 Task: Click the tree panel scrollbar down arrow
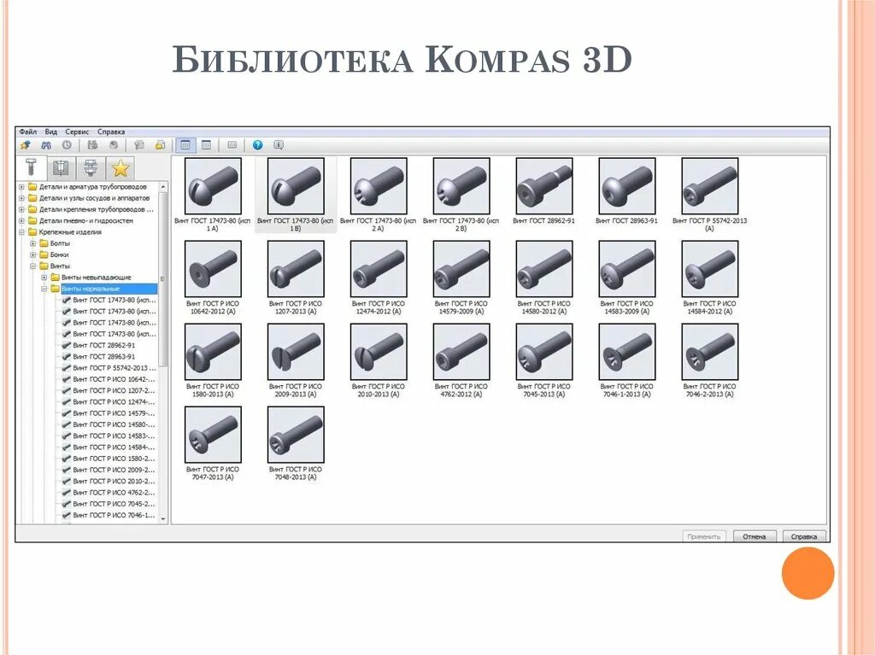click(x=163, y=519)
